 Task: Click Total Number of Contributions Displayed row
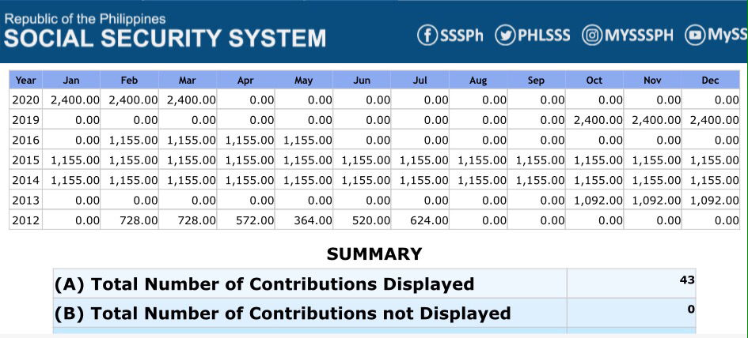coord(264,284)
